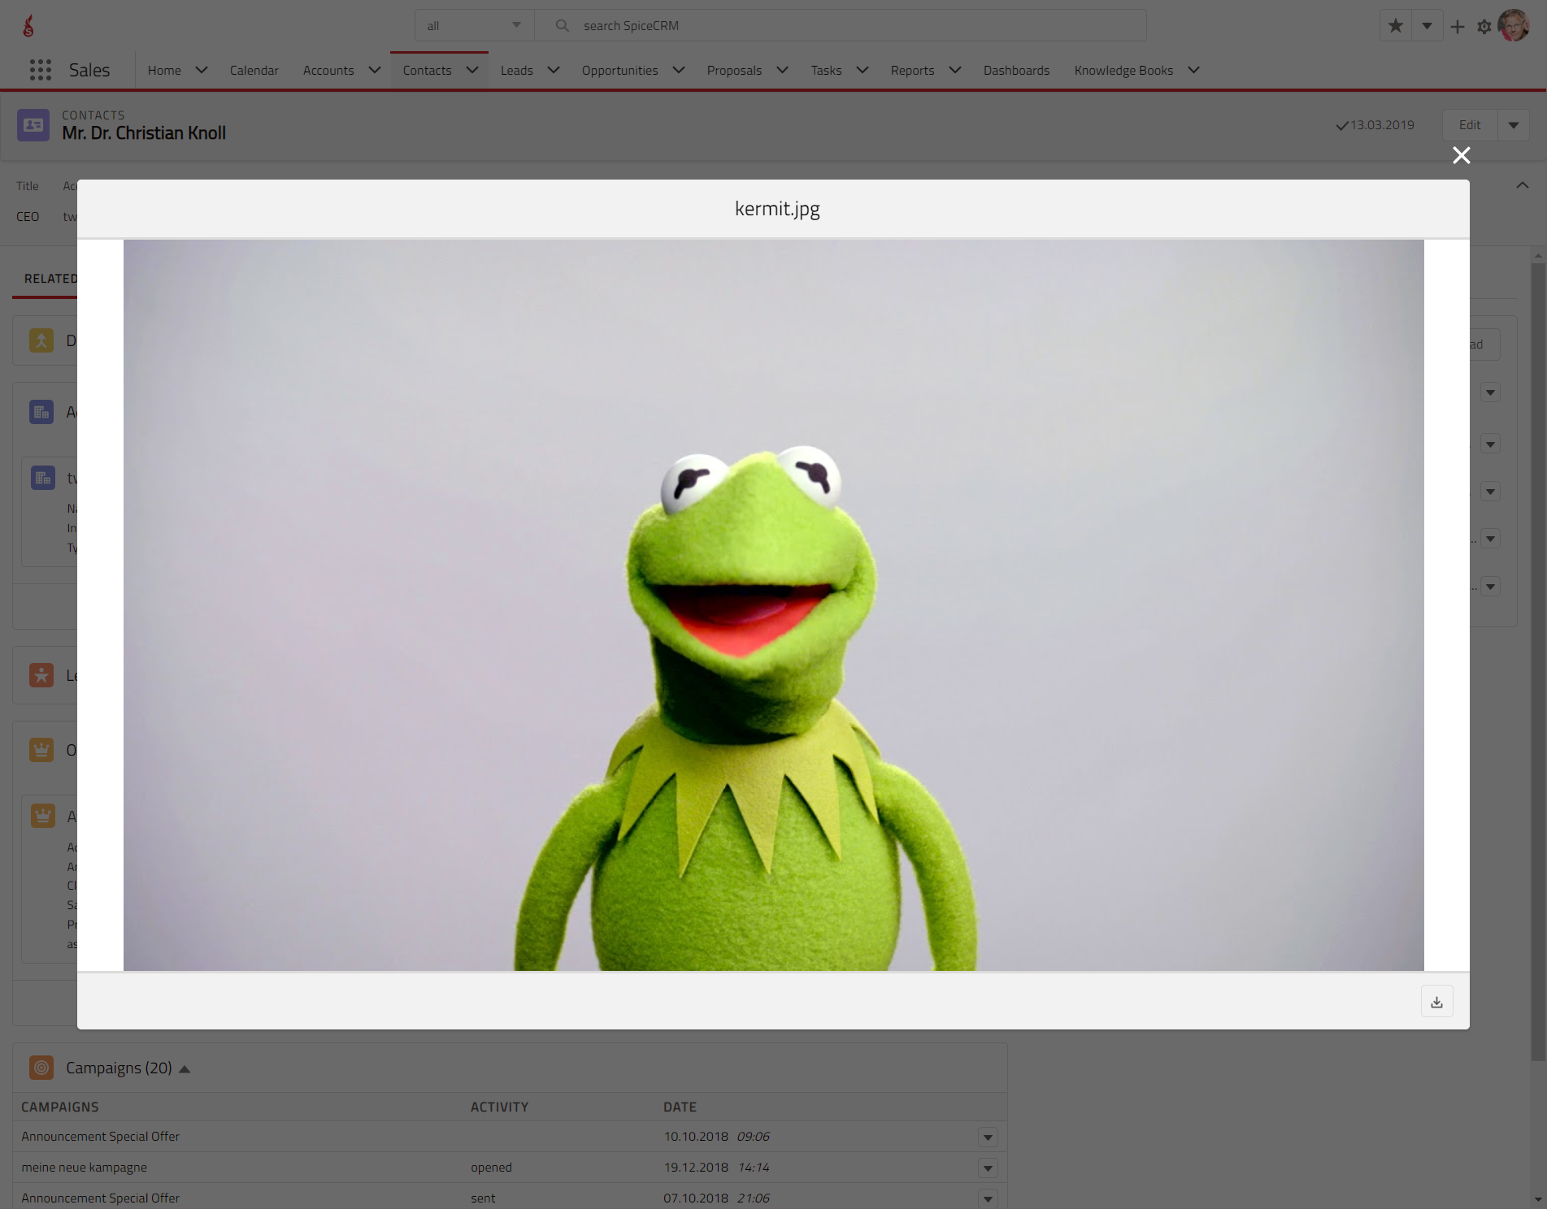Click the favorites star icon
1547x1209 pixels.
(1396, 26)
